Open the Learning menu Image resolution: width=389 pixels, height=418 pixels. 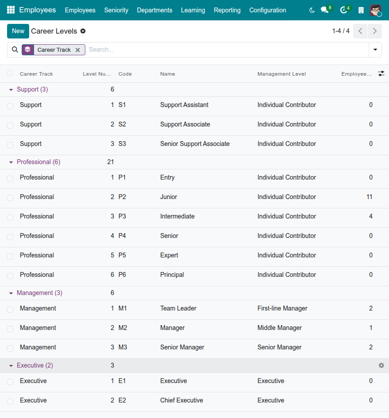pos(193,10)
